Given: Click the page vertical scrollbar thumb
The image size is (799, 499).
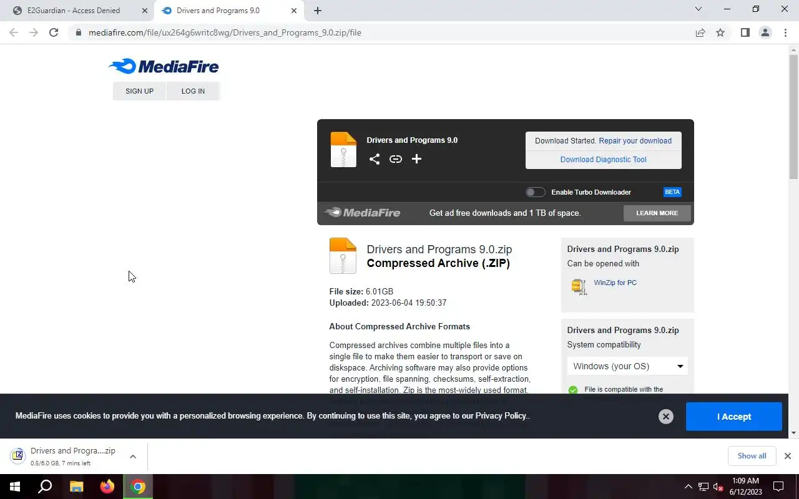Looking at the screenshot, I should point(793,117).
